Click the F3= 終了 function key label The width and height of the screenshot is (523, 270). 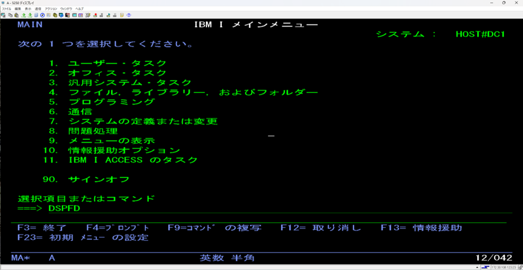pyautogui.click(x=42, y=228)
